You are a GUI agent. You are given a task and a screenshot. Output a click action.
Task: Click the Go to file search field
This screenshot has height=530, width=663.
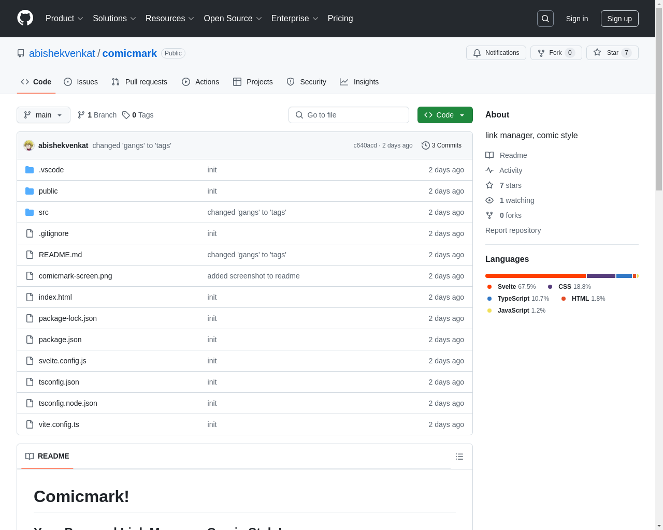click(x=349, y=115)
